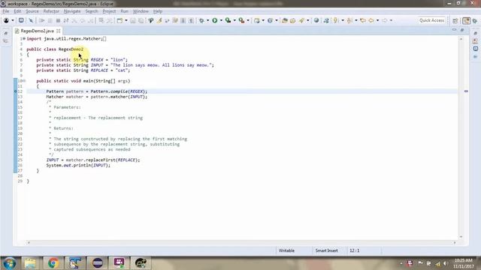Screen dimensions: 481x270
Task: Toggle the breakpoint marker on line 12
Action: point(15,91)
